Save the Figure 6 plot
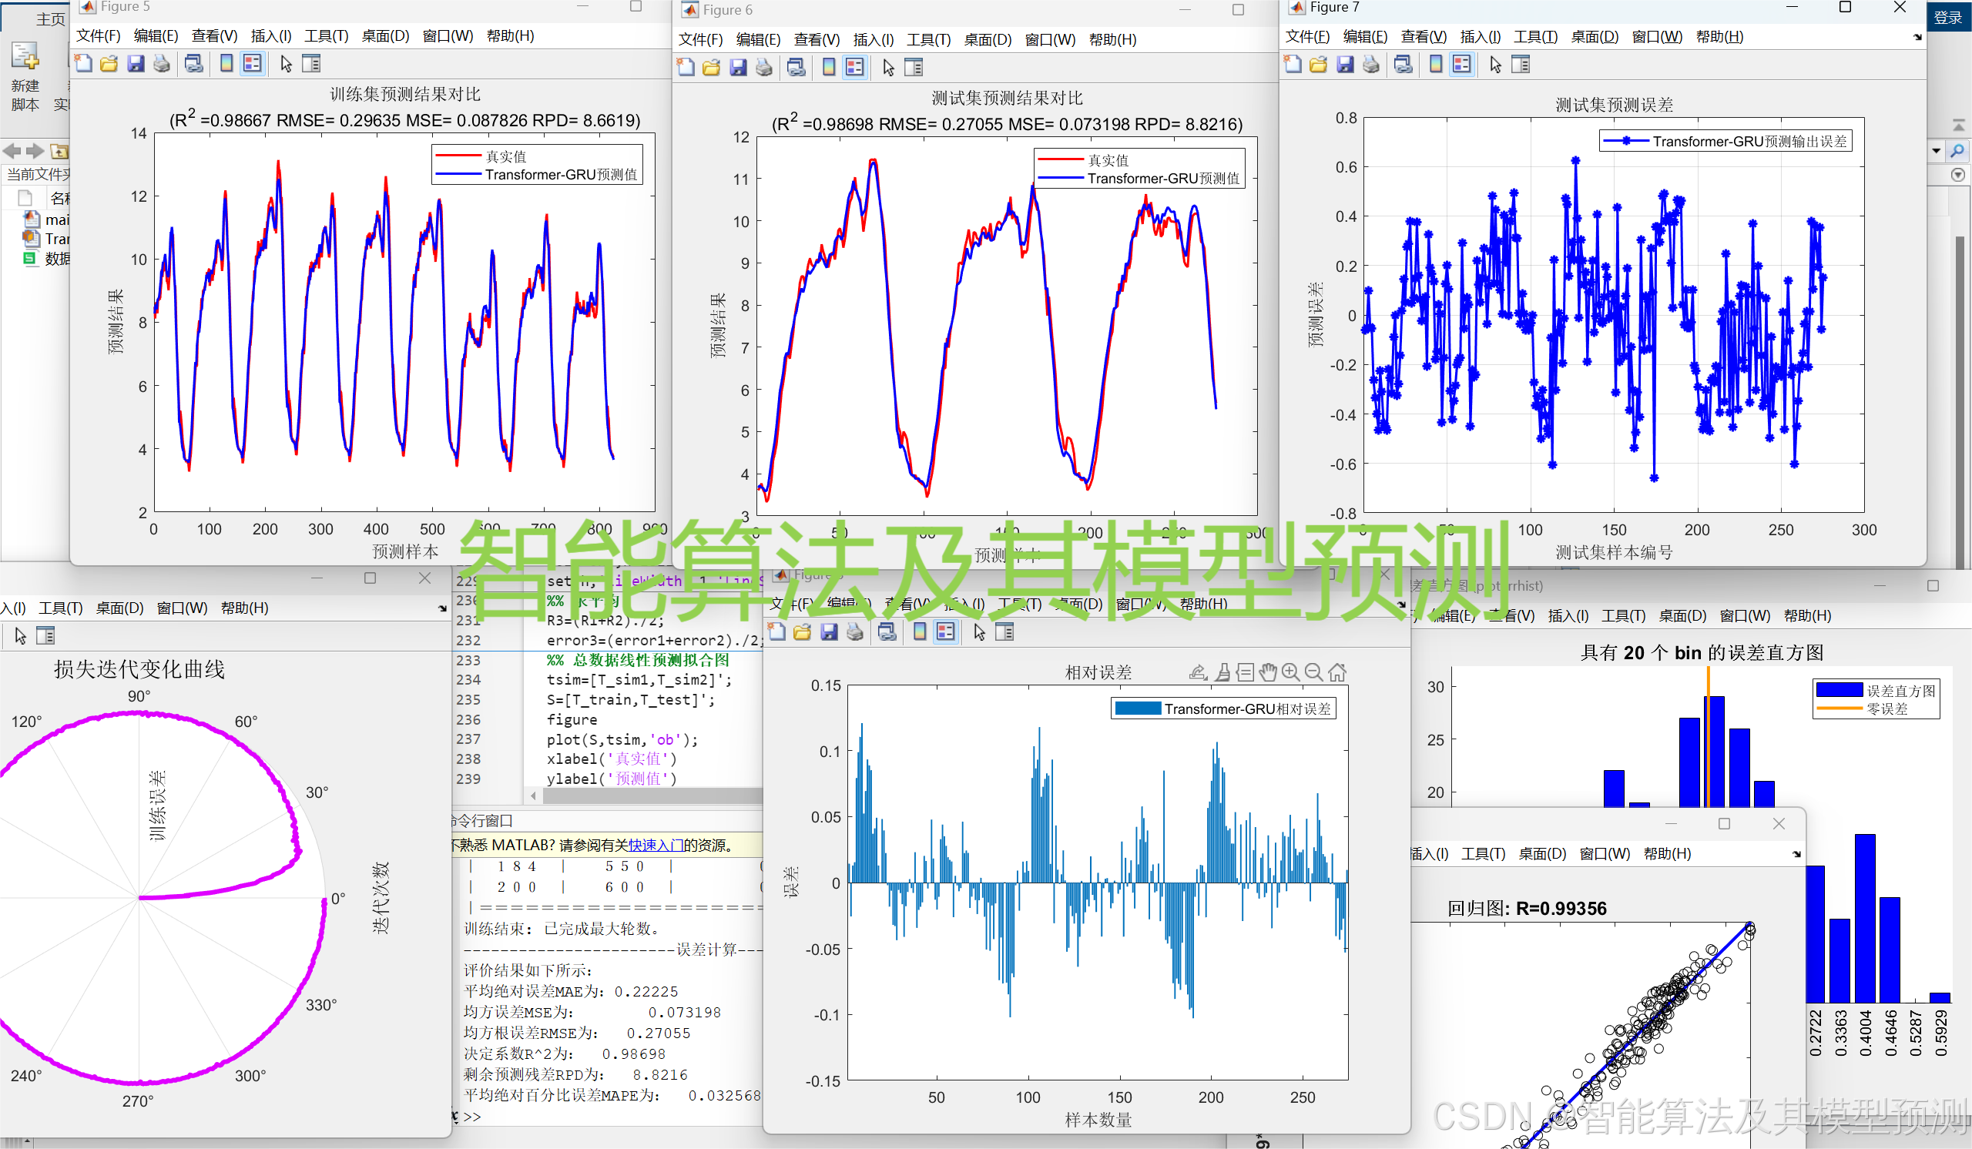This screenshot has height=1149, width=1972. click(738, 67)
